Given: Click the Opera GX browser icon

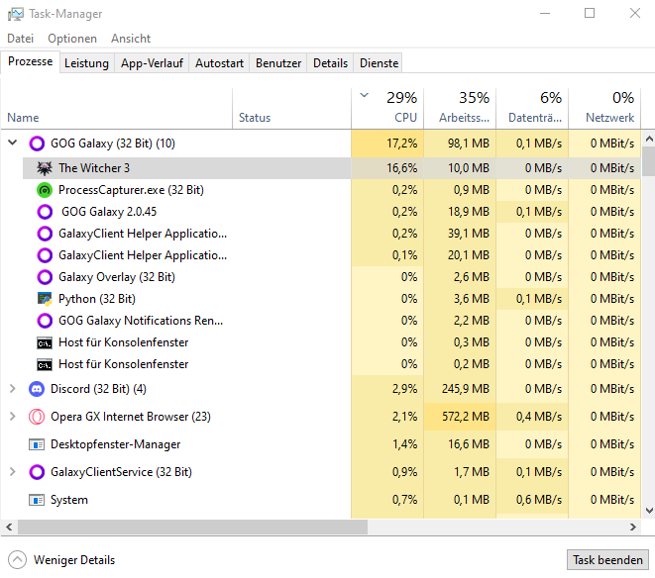Looking at the screenshot, I should click(37, 417).
